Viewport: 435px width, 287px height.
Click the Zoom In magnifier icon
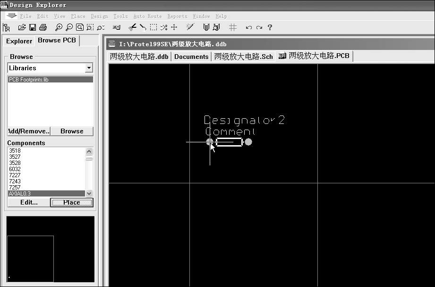59,28
